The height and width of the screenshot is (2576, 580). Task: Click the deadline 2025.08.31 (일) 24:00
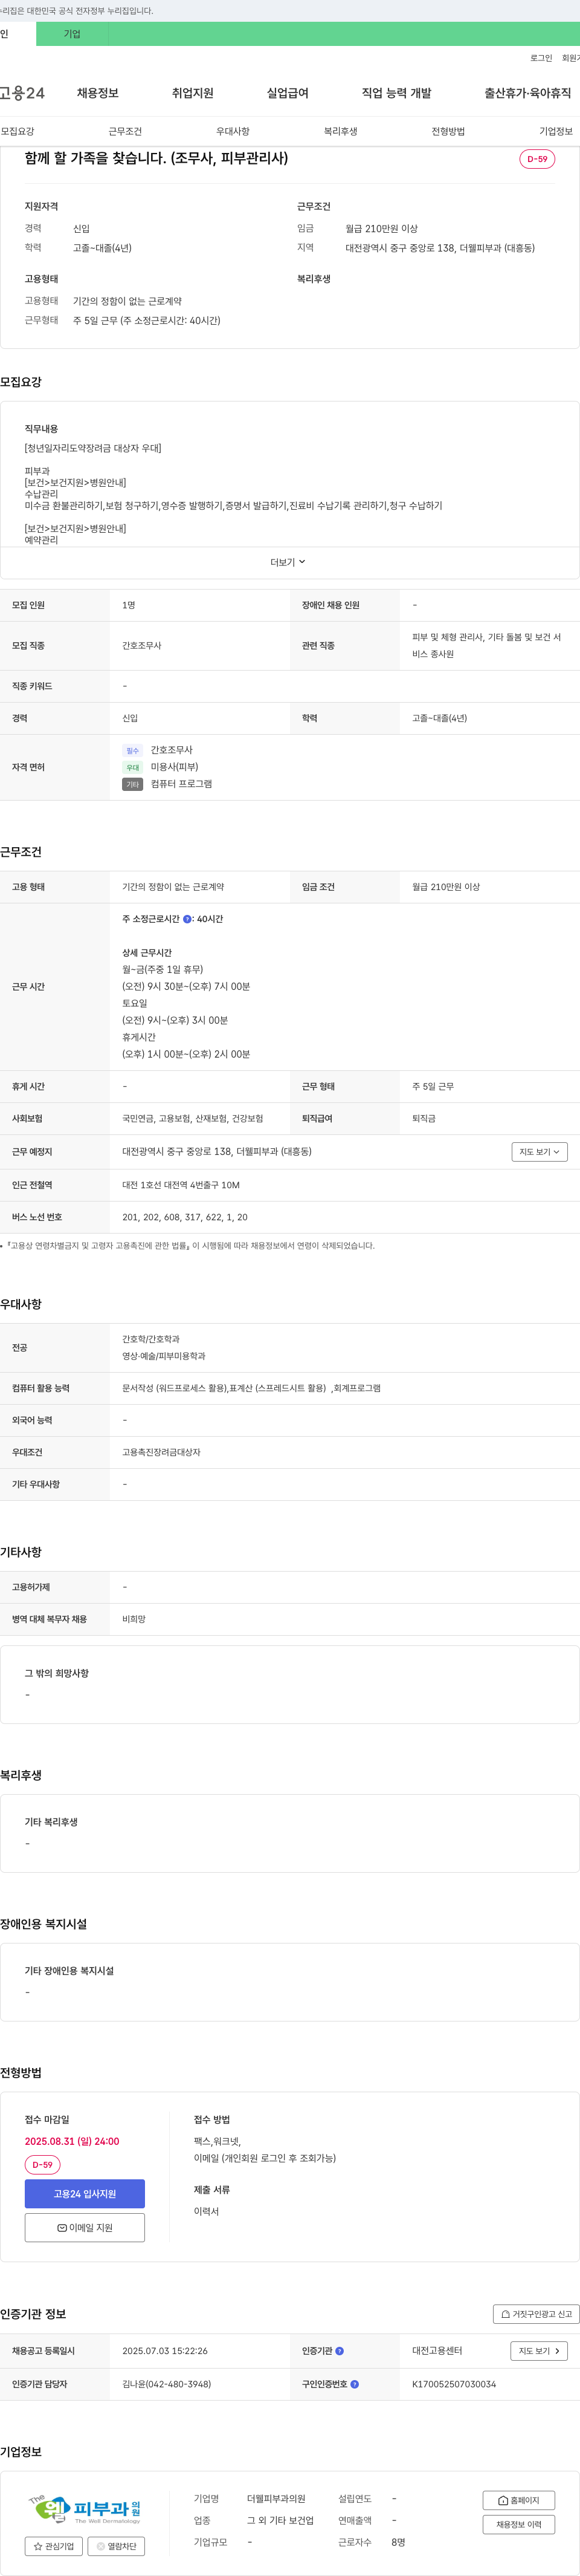point(72,2141)
